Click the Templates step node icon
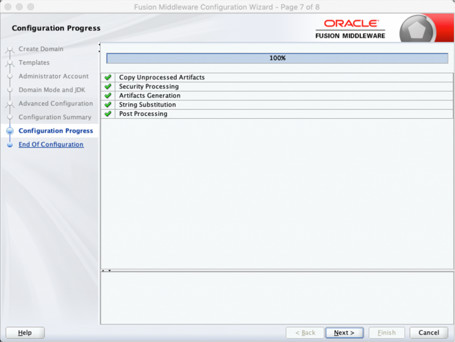455x342 pixels. [10, 63]
